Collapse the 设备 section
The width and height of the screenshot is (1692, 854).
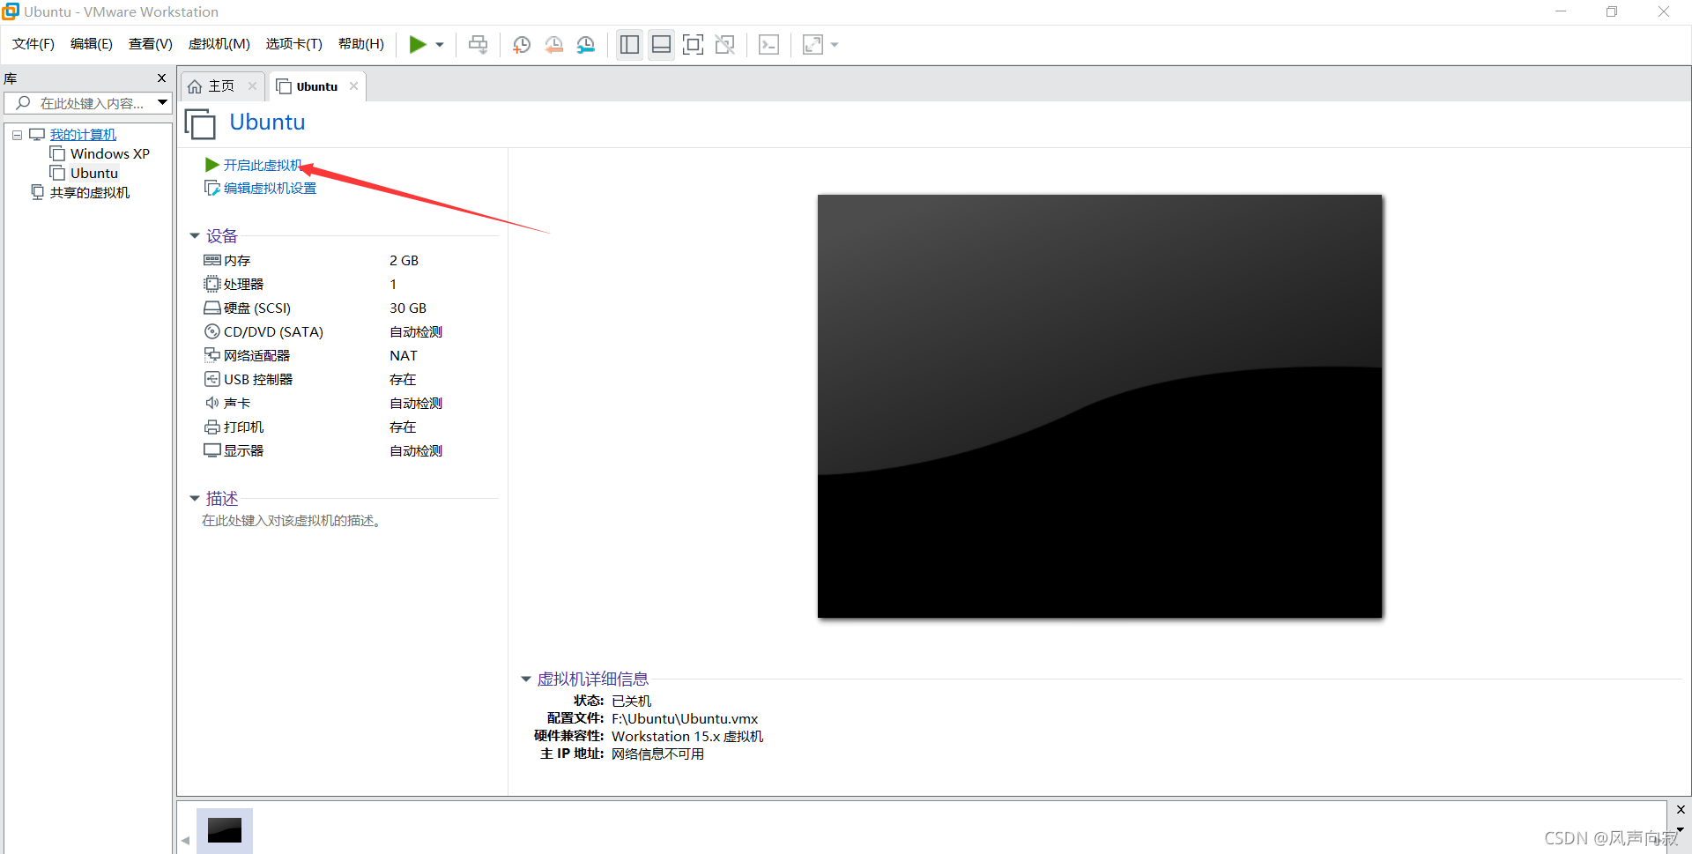[x=195, y=236]
